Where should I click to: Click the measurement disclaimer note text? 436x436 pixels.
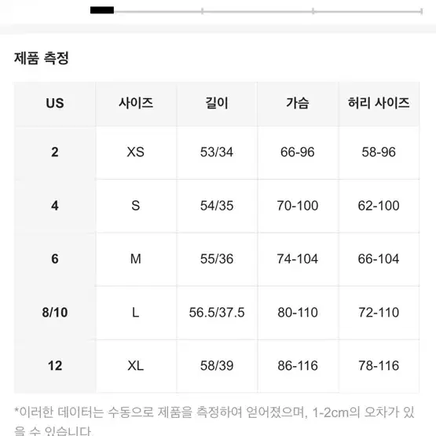[x=214, y=421]
